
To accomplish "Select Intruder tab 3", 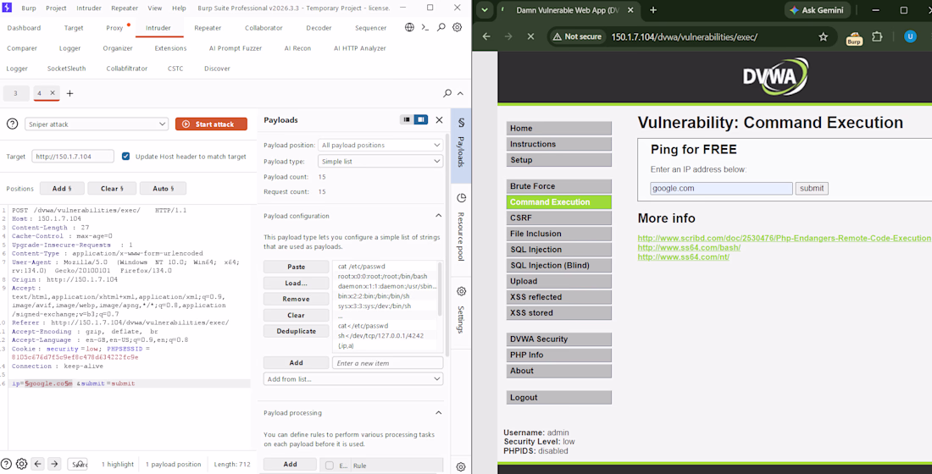I will 15,93.
